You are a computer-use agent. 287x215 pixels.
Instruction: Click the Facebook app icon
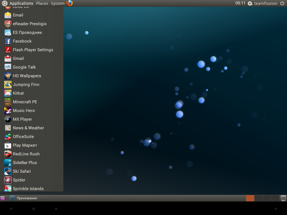[x=8, y=41]
